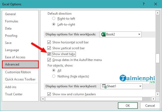Select Right-to-left default direction

pos(54,19)
